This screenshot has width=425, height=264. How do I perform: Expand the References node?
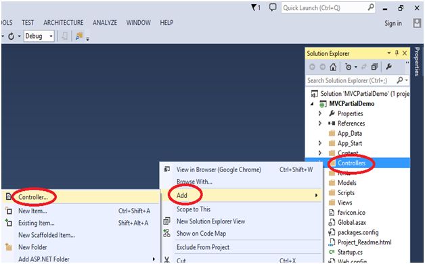tap(320, 124)
